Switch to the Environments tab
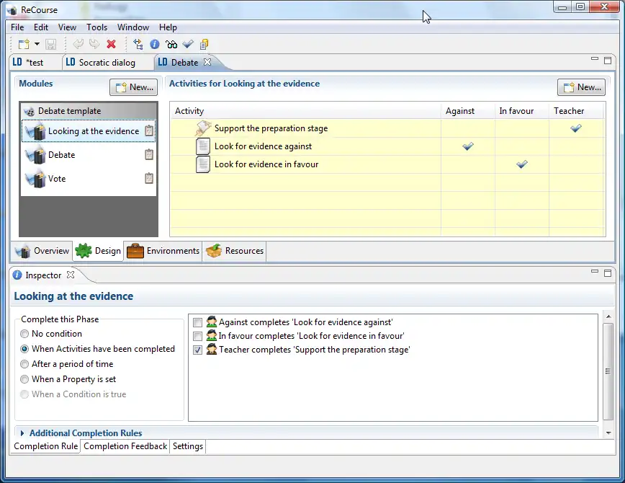 (163, 251)
